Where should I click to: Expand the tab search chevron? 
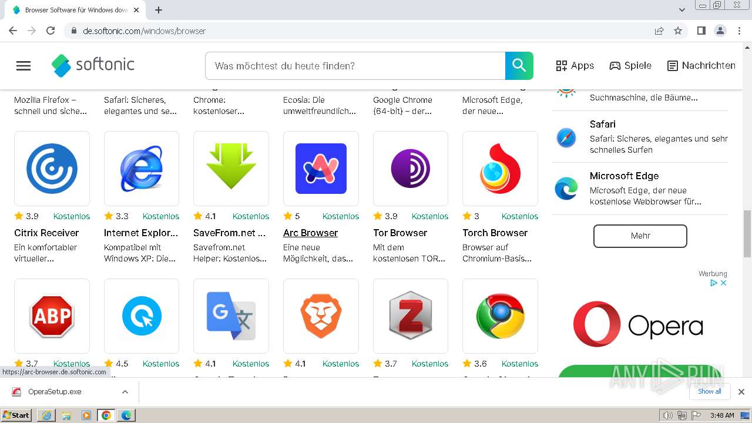click(682, 10)
